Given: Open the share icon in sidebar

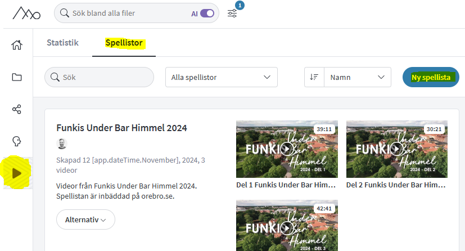Looking at the screenshot, I should point(17,109).
